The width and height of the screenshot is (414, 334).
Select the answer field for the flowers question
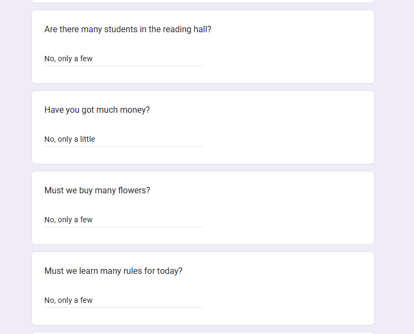click(124, 220)
